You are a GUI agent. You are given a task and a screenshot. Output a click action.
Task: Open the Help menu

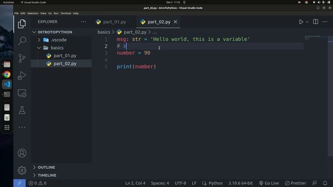click(x=75, y=14)
